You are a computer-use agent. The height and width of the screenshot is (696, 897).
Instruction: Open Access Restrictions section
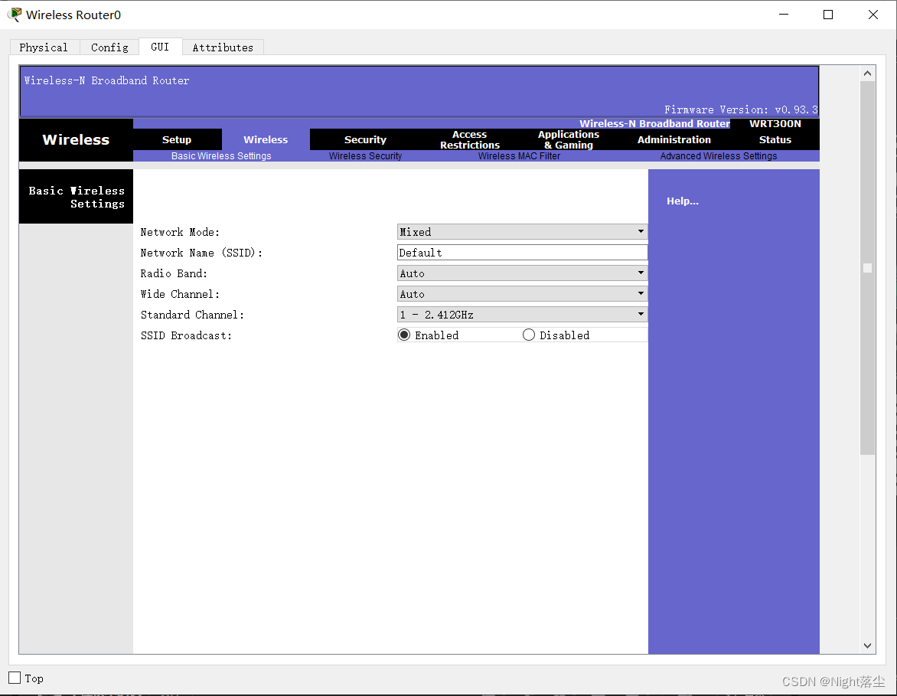[470, 139]
